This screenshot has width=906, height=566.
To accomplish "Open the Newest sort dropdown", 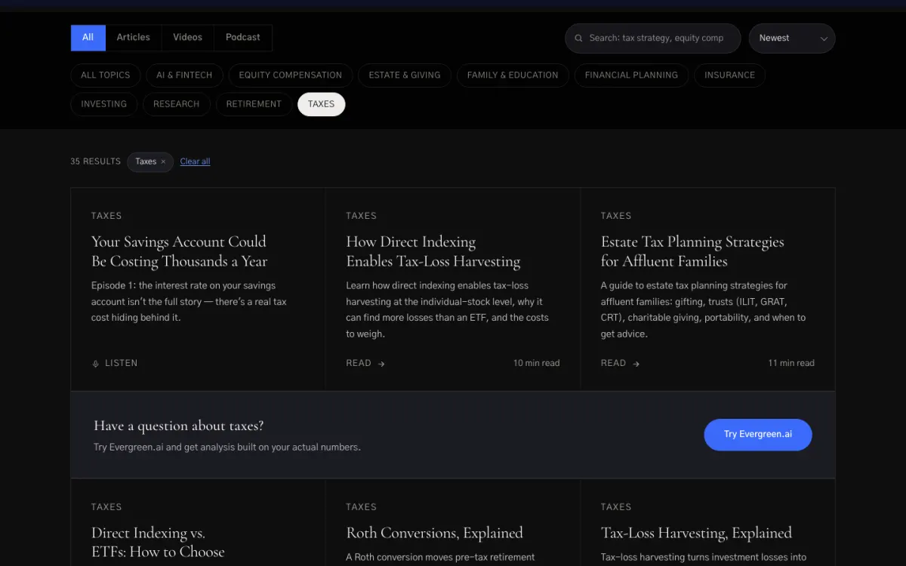I will click(x=792, y=38).
